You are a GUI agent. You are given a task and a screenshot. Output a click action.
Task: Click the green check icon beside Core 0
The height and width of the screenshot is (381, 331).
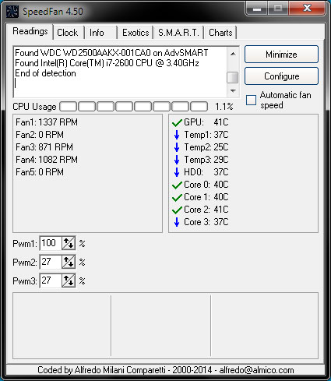pos(177,185)
